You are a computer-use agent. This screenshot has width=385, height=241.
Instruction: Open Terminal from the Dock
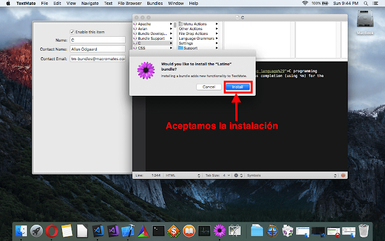158,231
